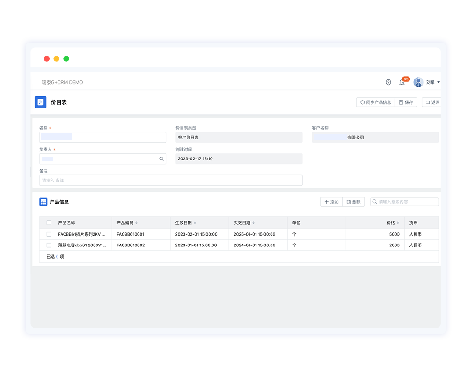
Task: Sort by 产品编码 column arrows
Action: click(x=136, y=223)
